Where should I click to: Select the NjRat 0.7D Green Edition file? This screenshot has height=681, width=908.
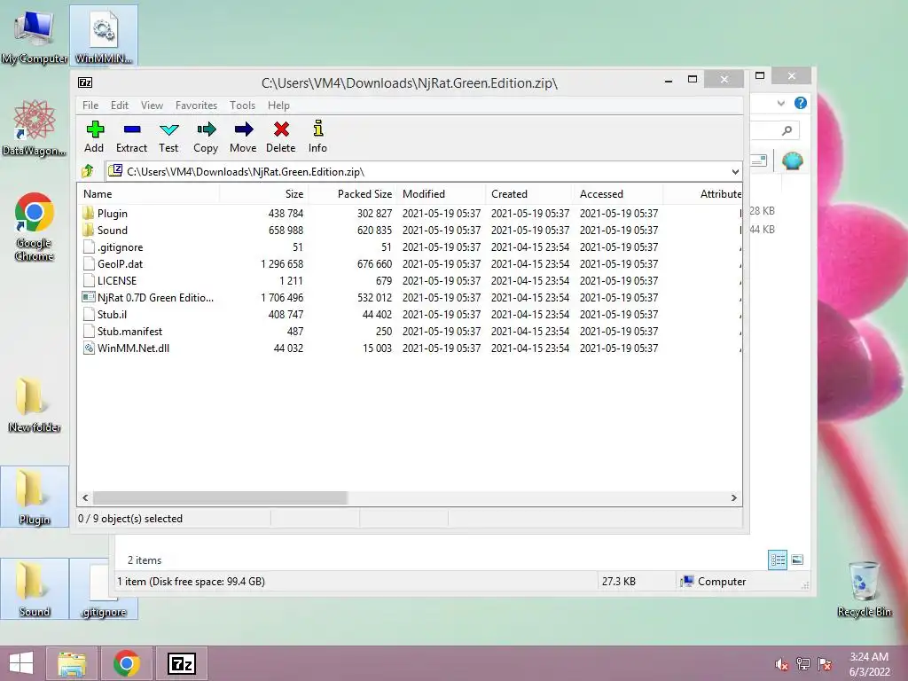coord(410,298)
